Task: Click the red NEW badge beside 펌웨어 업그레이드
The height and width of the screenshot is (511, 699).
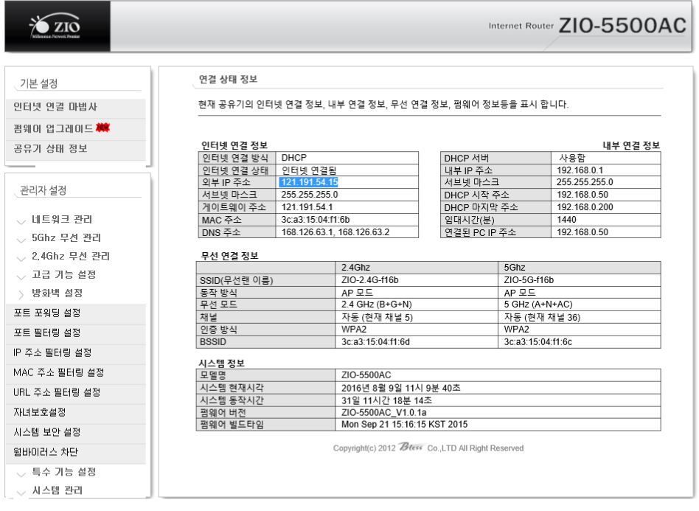Action: 108,128
